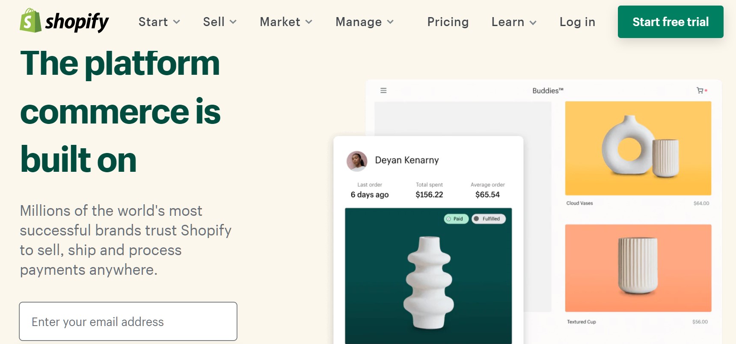Click the Shopify wordmark text
This screenshot has height=344, width=736.
tap(77, 22)
